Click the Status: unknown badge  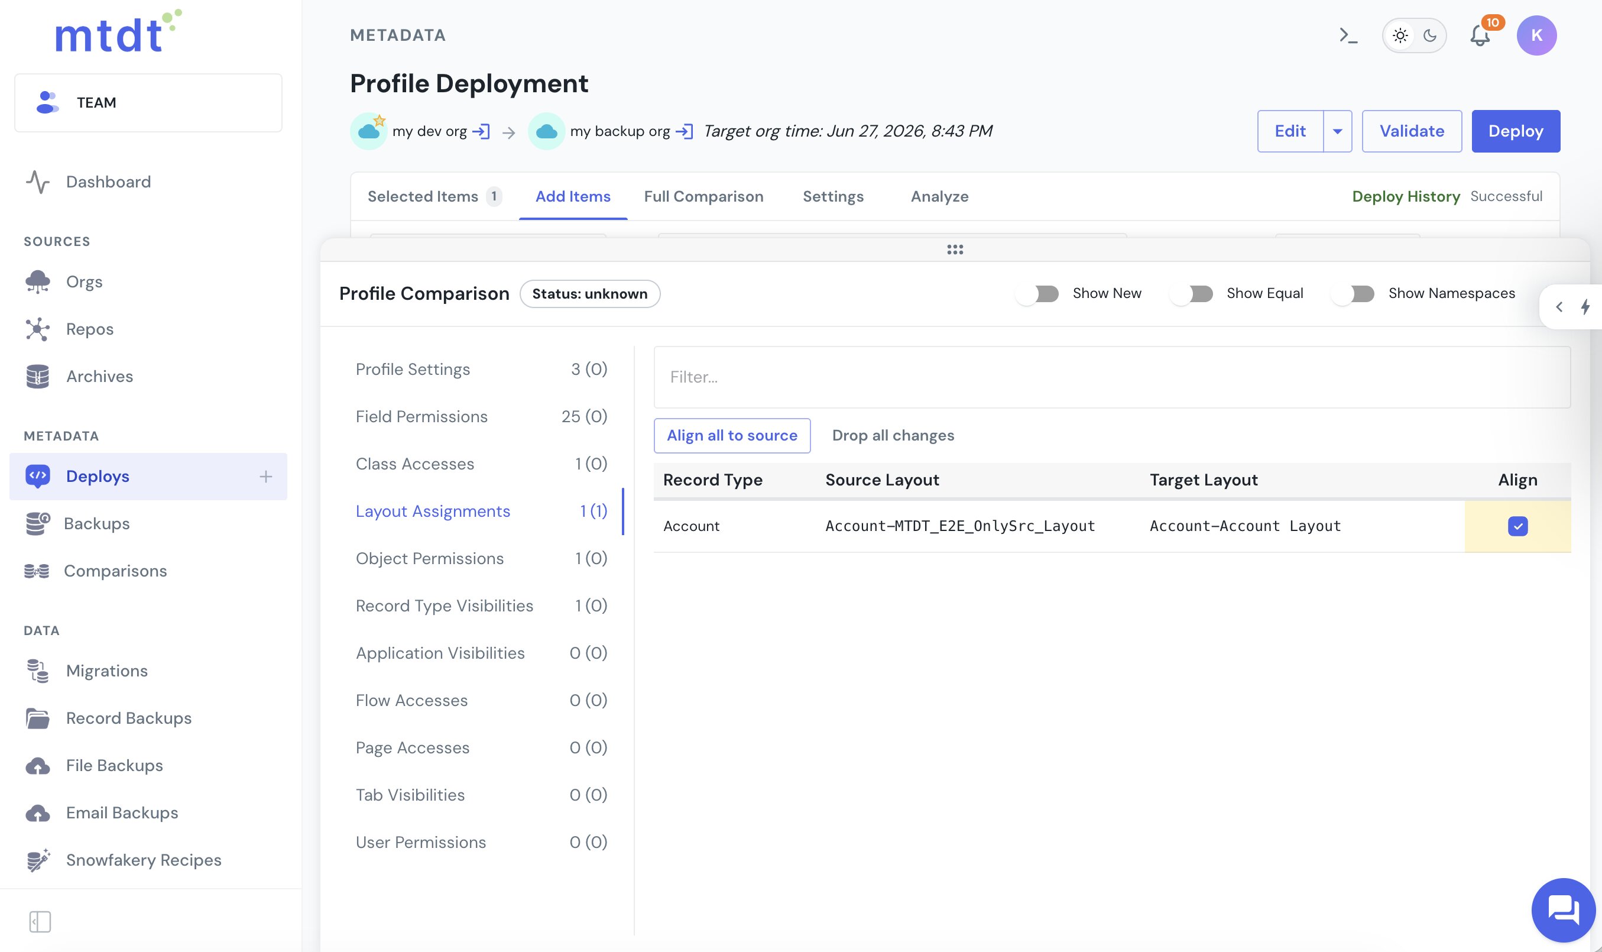(x=589, y=294)
